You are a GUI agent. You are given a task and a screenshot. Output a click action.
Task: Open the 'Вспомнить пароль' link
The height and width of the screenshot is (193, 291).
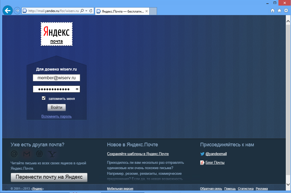click(56, 116)
